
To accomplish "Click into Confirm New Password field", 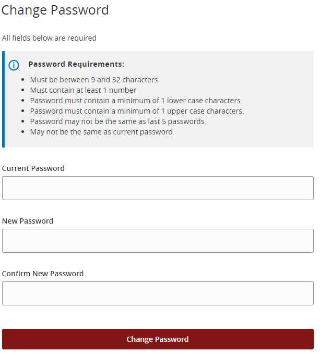I will pos(158,293).
